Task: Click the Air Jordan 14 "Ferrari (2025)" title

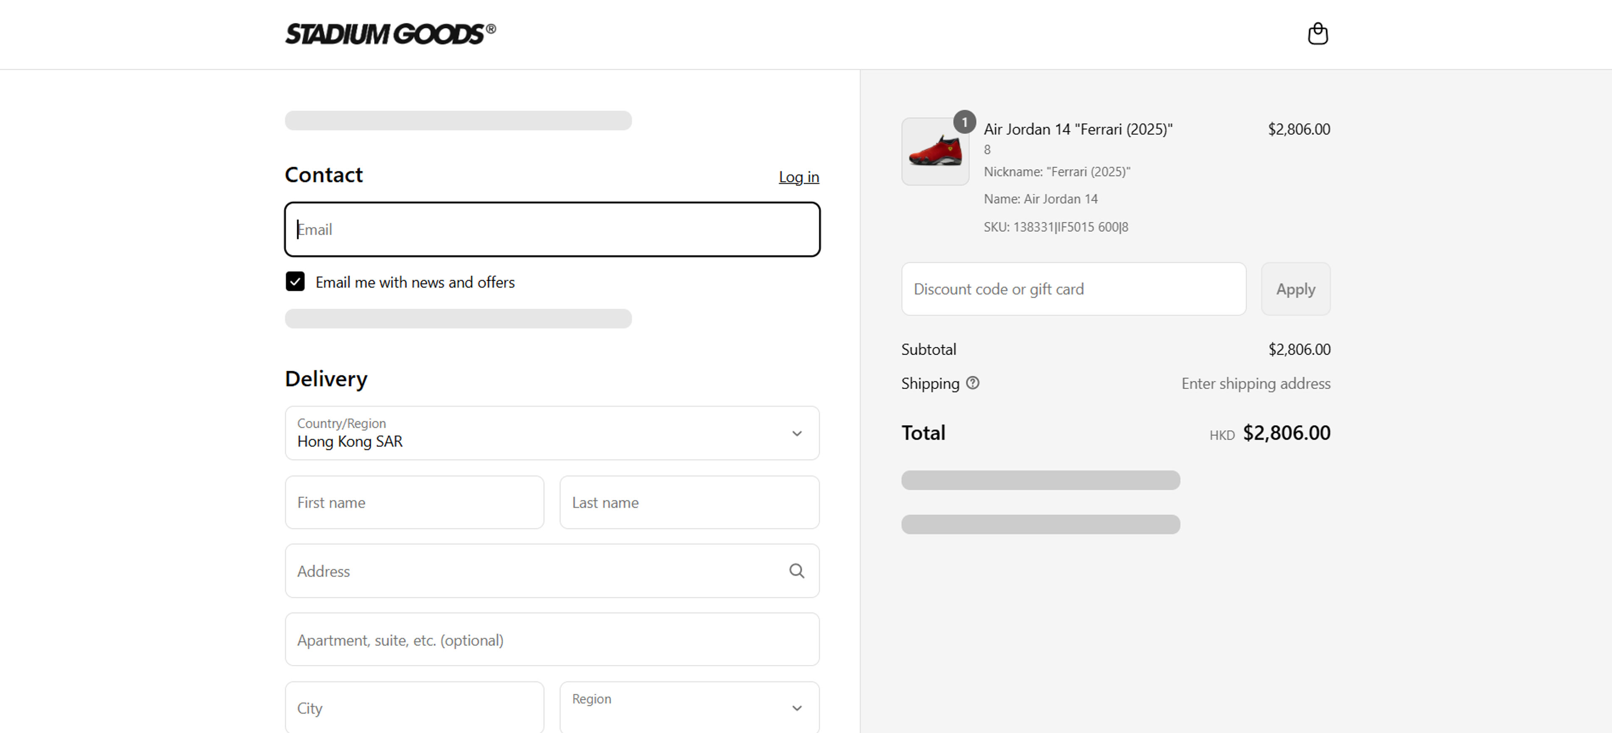Action: tap(1078, 129)
